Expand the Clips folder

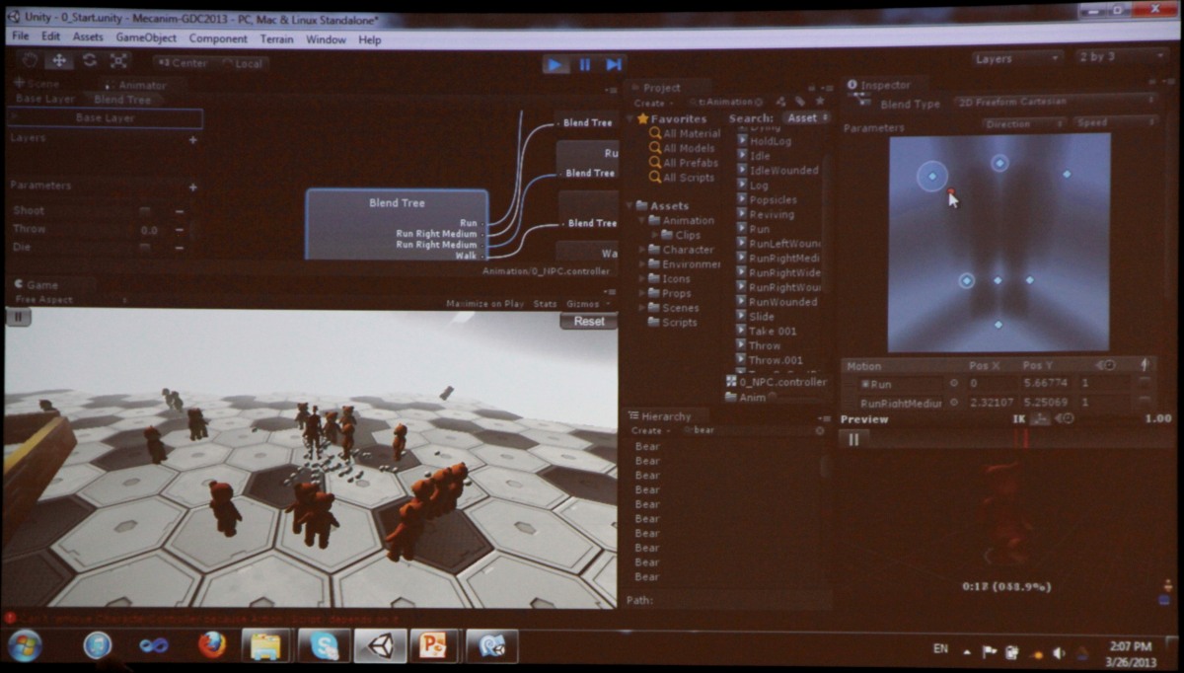click(655, 235)
